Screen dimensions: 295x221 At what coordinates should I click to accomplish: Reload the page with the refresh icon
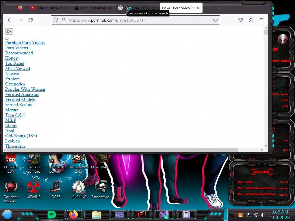[31, 20]
